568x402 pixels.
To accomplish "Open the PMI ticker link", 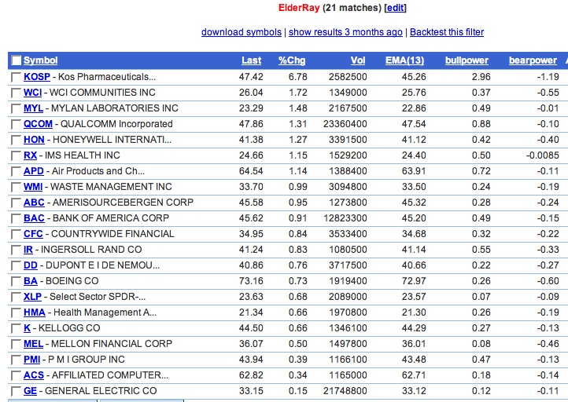I will pos(32,360).
